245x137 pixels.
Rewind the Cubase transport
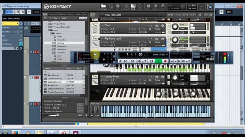[125, 61]
